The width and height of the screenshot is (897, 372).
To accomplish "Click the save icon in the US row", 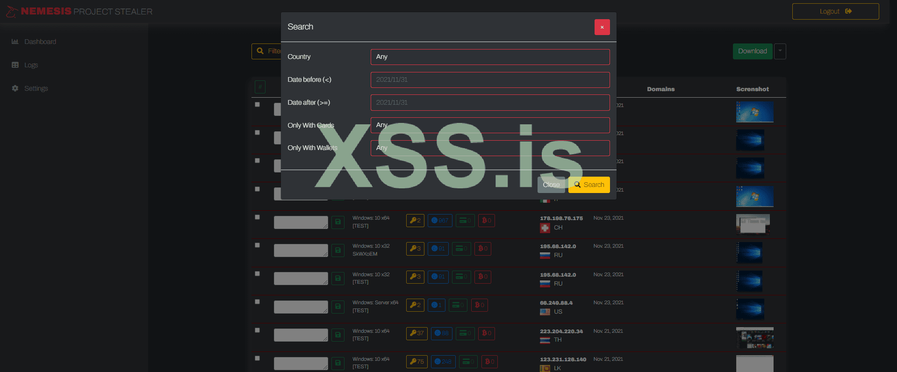I will pos(338,307).
